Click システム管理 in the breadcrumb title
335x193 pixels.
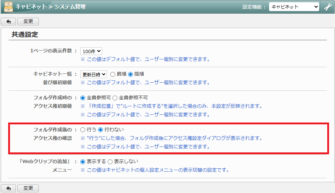(x=70, y=7)
